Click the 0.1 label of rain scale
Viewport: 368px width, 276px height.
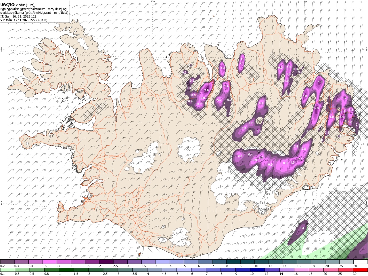3,274
